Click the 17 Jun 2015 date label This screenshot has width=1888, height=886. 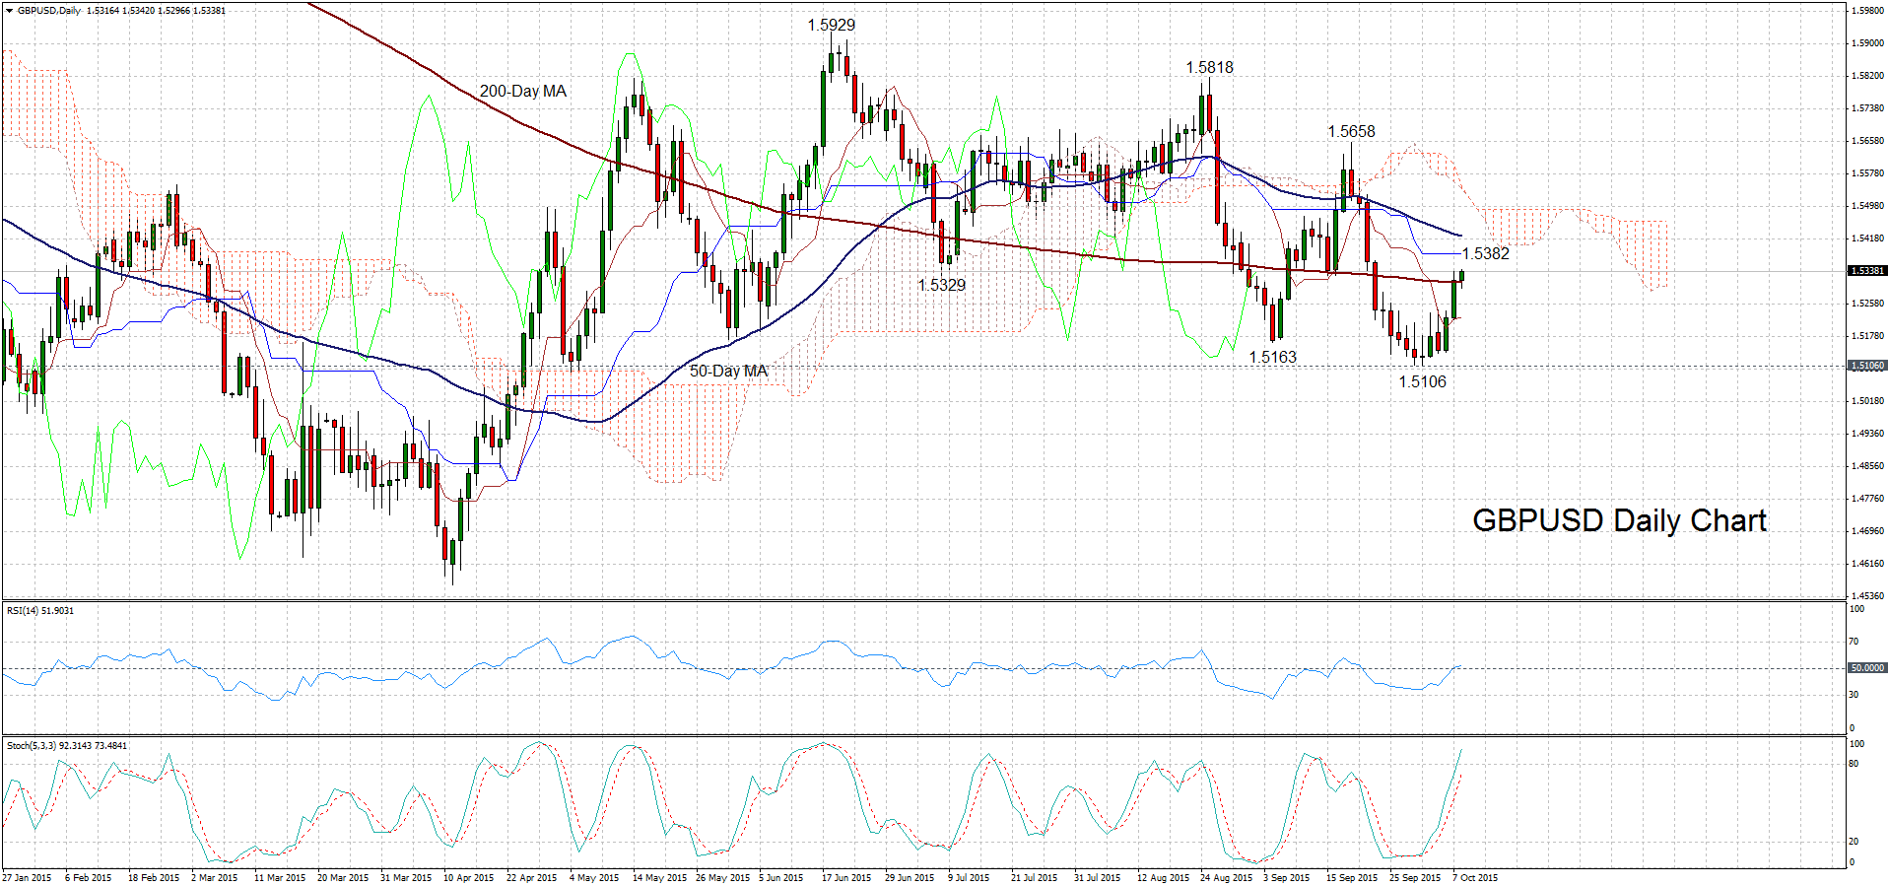pos(846,878)
